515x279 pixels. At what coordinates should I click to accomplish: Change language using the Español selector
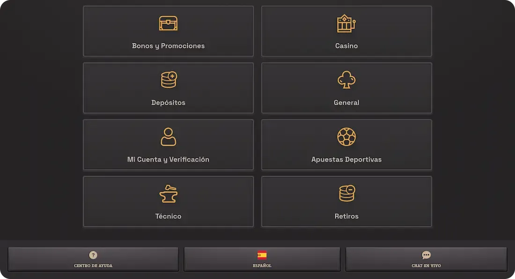(262, 259)
